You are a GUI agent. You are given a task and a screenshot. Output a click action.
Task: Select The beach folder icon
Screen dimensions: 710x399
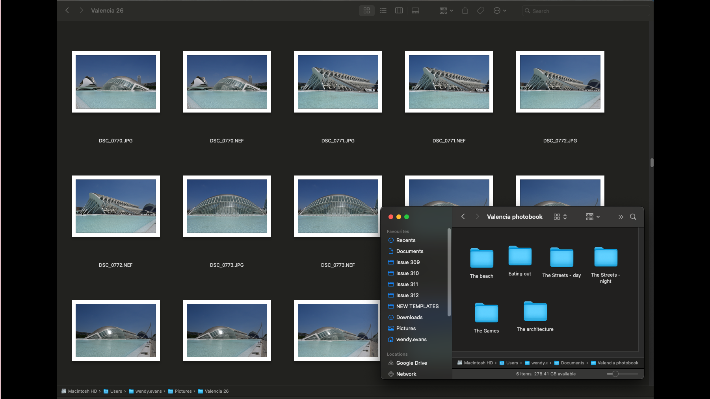(x=481, y=258)
